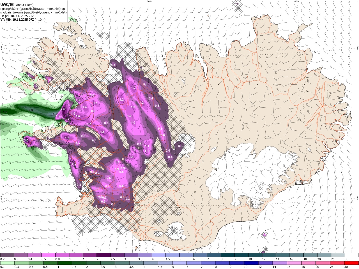Click the '30' label in the upper legend
This screenshot has width=359, height=269.
pos(346,259)
